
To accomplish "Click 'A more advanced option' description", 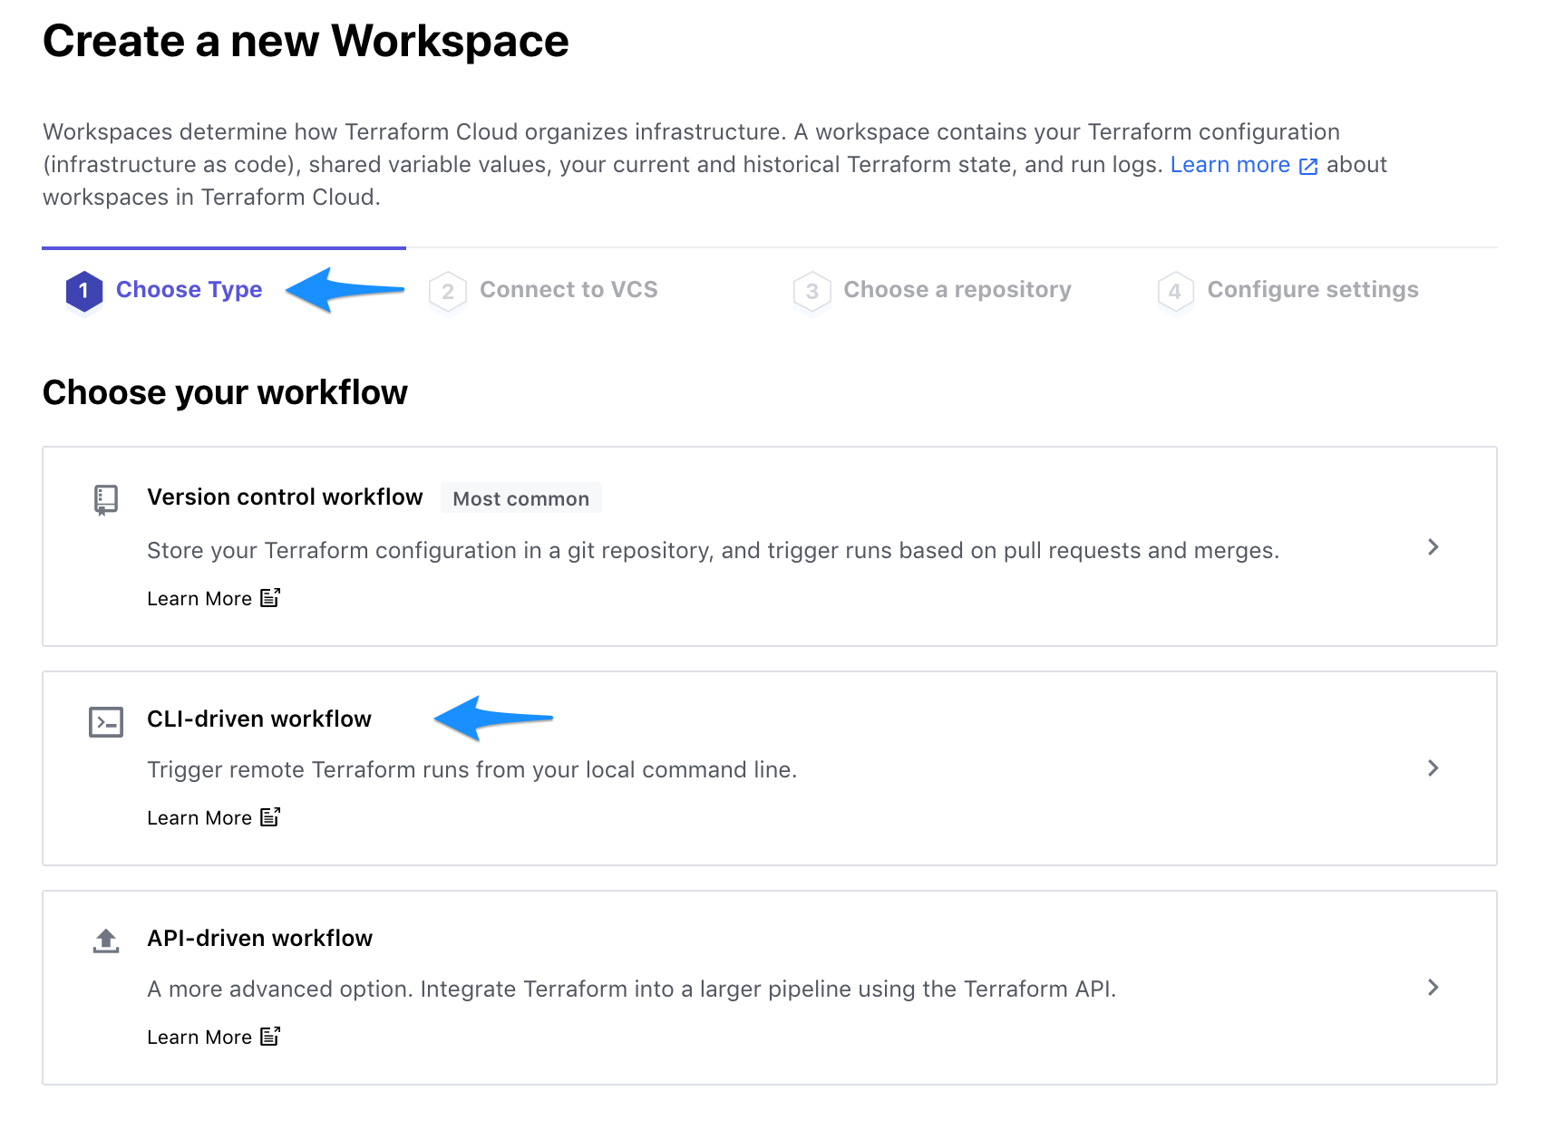I will pos(632,989).
